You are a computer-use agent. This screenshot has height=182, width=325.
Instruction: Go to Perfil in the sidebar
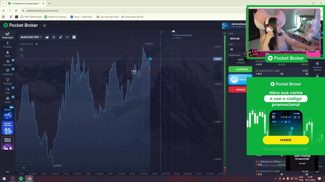click(x=8, y=54)
